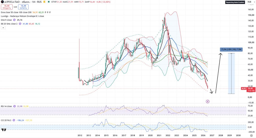Screen dimensions: 256x138
Task: Click the blue КУПИТЬ buy button
Action: pos(23,7)
